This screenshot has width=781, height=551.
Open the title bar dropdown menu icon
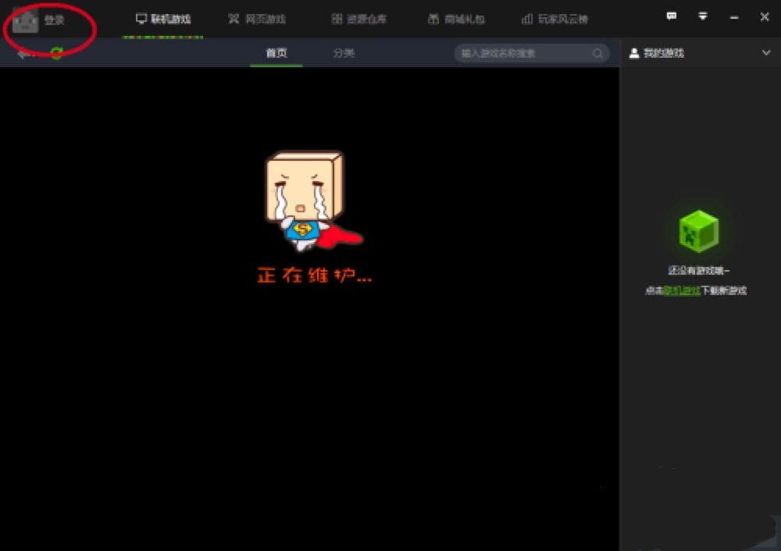(x=703, y=16)
